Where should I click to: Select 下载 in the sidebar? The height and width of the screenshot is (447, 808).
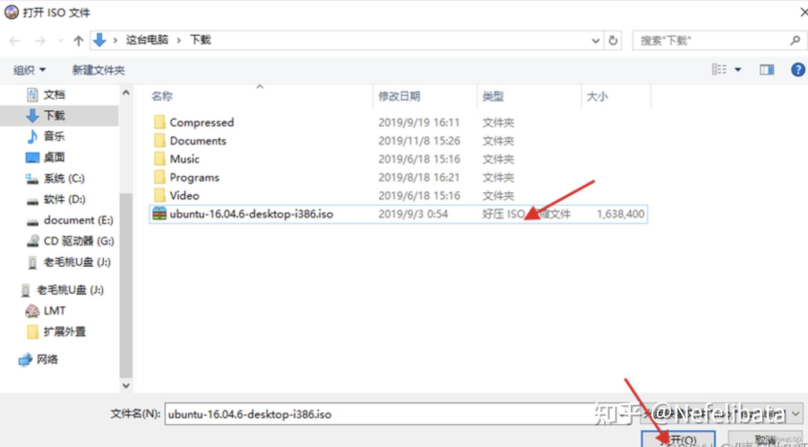(x=54, y=115)
